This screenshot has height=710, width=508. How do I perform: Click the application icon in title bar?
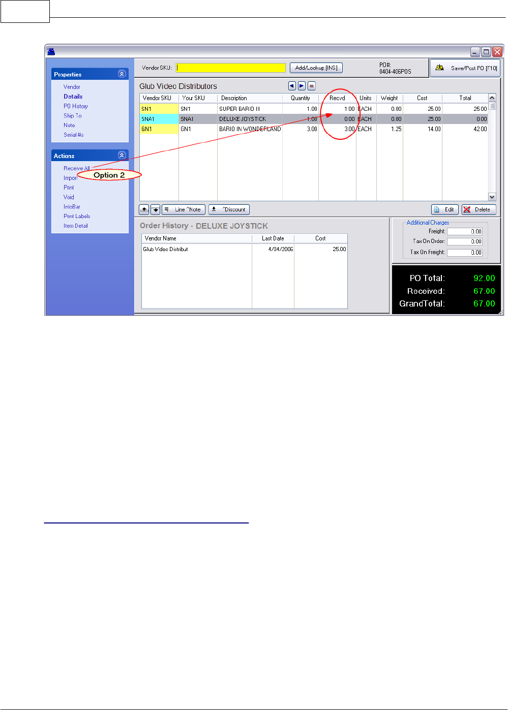click(x=51, y=51)
